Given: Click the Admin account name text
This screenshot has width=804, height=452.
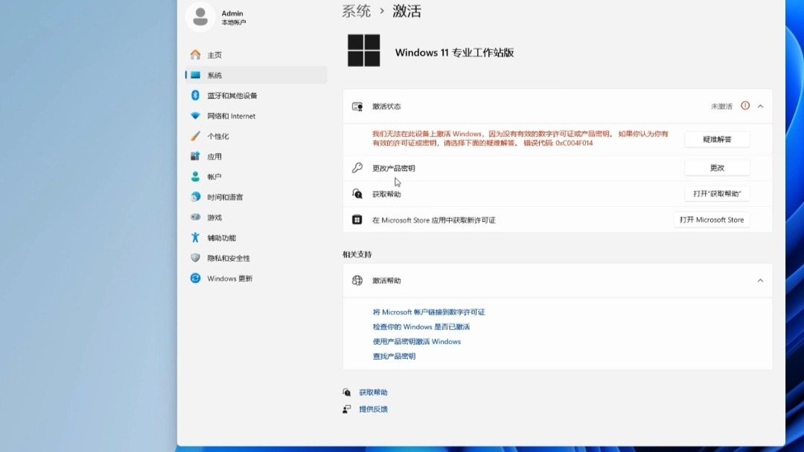Looking at the screenshot, I should [232, 13].
